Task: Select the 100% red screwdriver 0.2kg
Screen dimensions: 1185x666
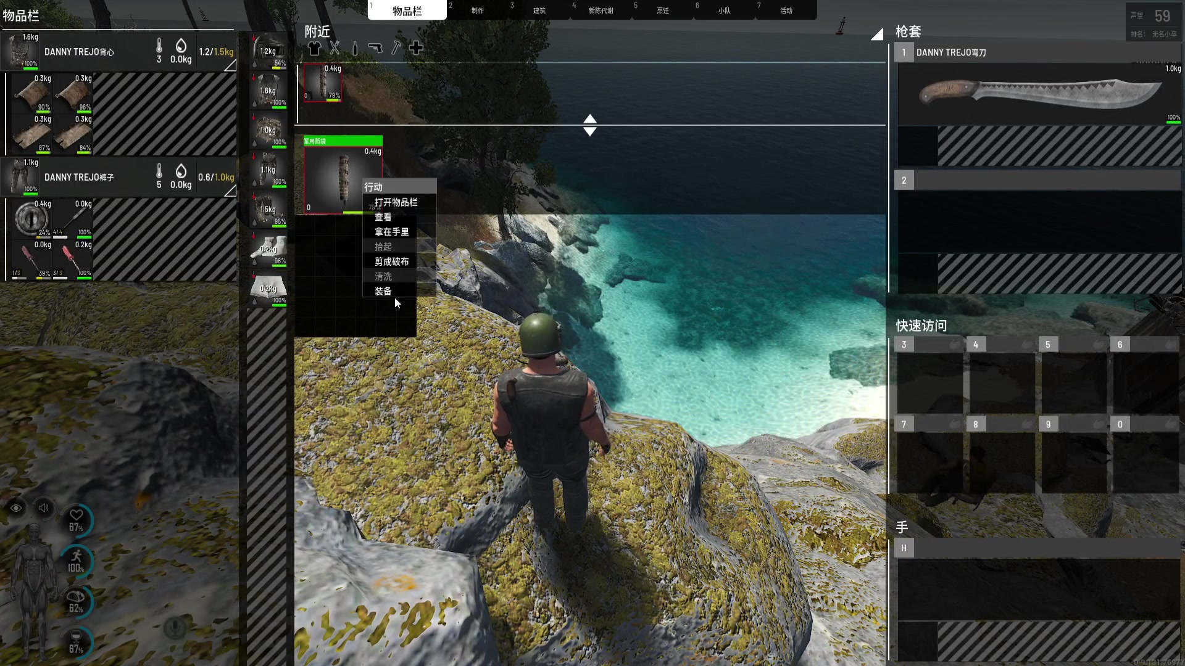Action: (73, 260)
